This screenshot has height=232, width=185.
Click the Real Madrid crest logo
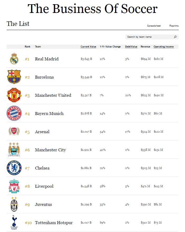pyautogui.click(x=14, y=59)
